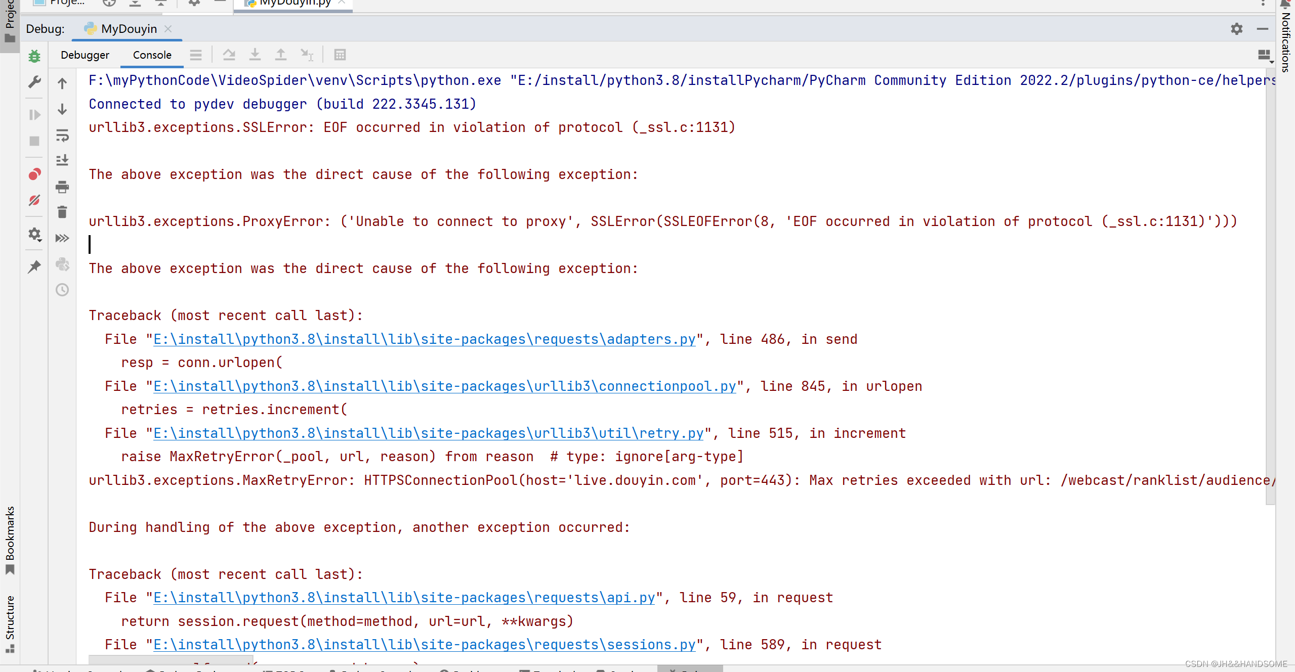Open the Structure tool window
Image resolution: width=1295 pixels, height=672 pixels.
[10, 624]
